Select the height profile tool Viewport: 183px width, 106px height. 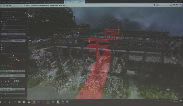21,60
